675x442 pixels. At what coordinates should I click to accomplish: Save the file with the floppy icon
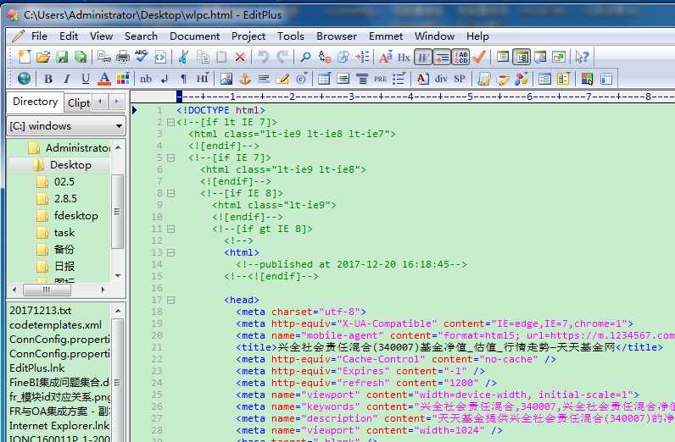(x=62, y=57)
